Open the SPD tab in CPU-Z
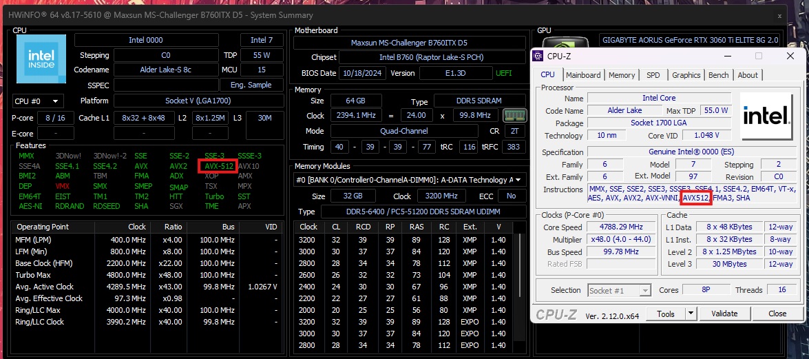This screenshot has height=359, width=809. pyautogui.click(x=653, y=75)
